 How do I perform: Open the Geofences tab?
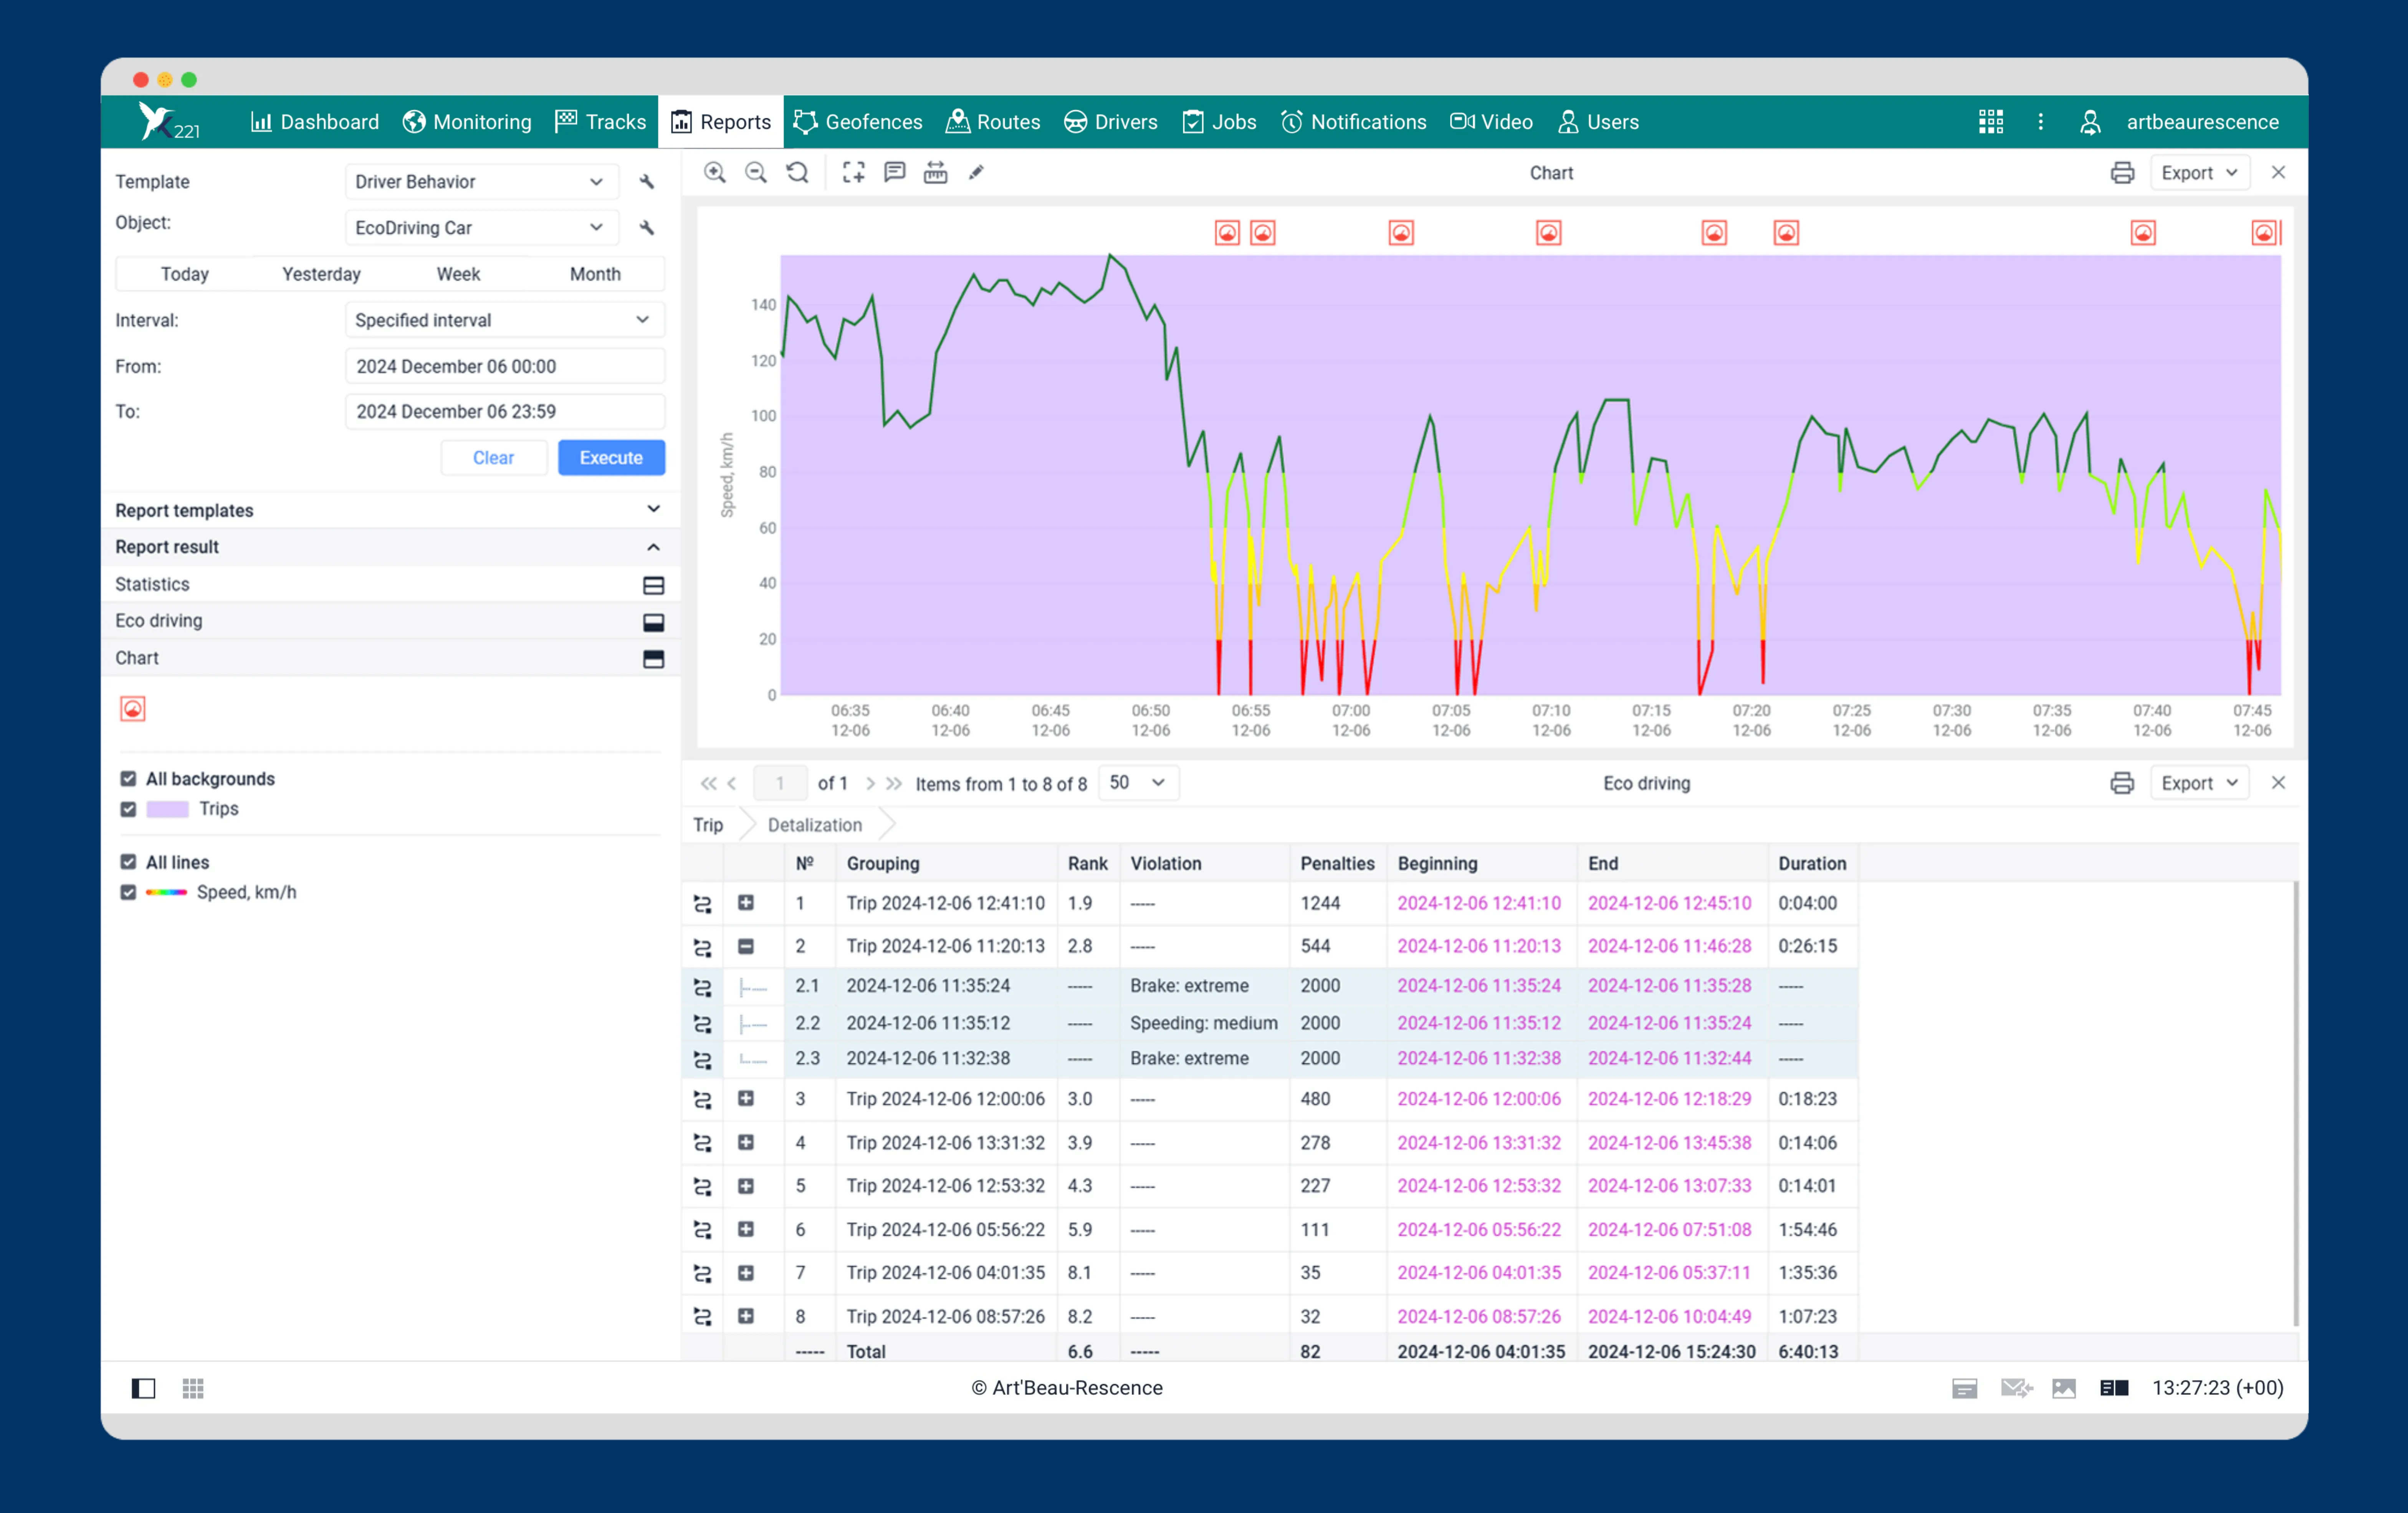pyautogui.click(x=858, y=122)
